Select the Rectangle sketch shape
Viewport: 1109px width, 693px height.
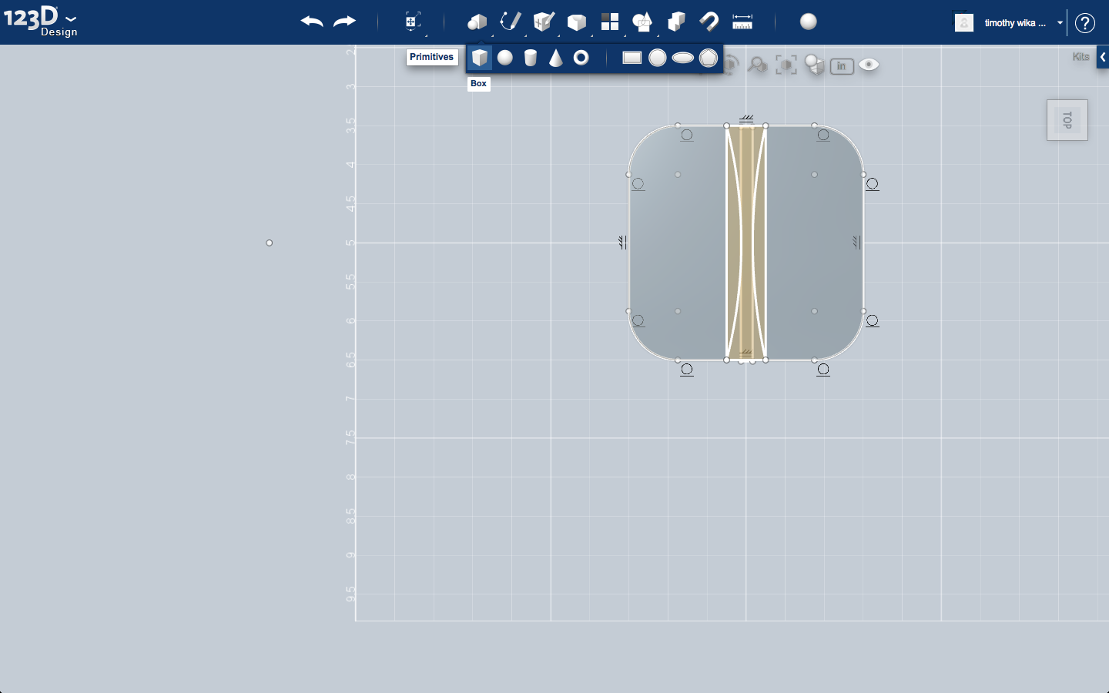(632, 57)
